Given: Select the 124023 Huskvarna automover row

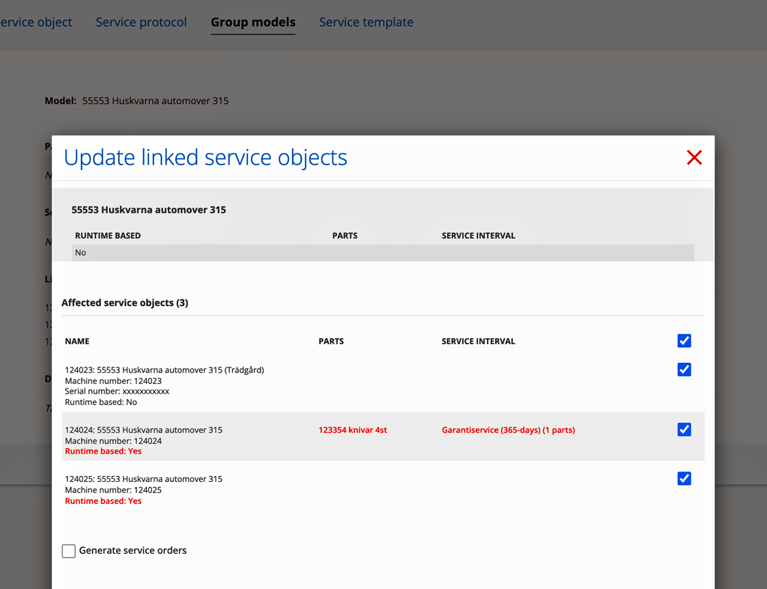Looking at the screenshot, I should point(383,385).
